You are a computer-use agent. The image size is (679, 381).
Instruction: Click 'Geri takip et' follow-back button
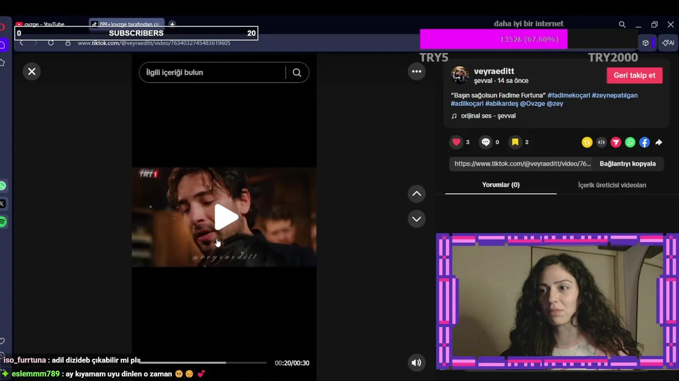(634, 75)
